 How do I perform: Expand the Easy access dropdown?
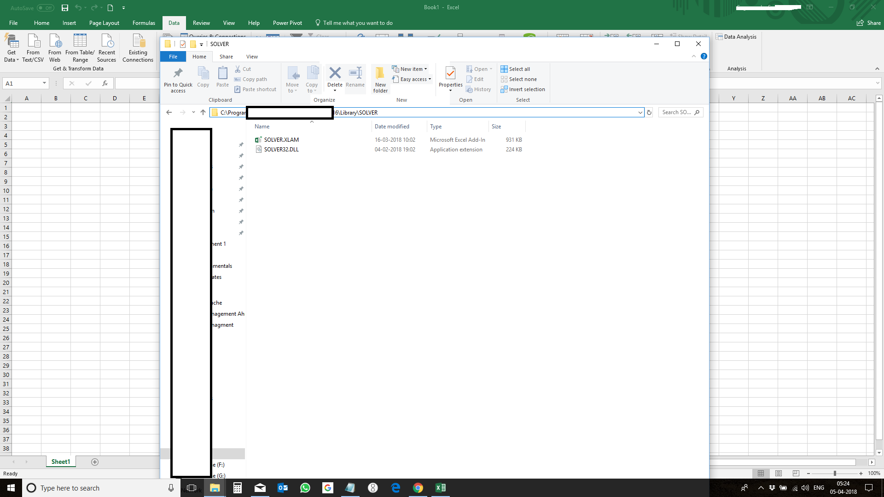[430, 79]
